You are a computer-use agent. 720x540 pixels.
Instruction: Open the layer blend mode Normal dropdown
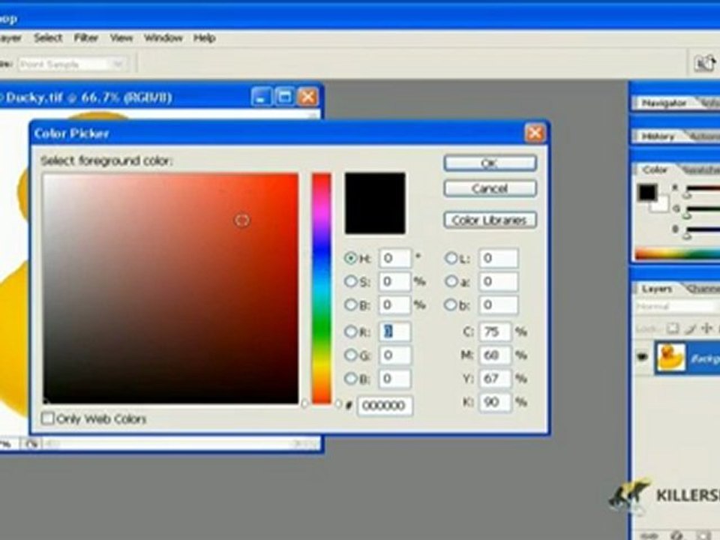pos(677,306)
